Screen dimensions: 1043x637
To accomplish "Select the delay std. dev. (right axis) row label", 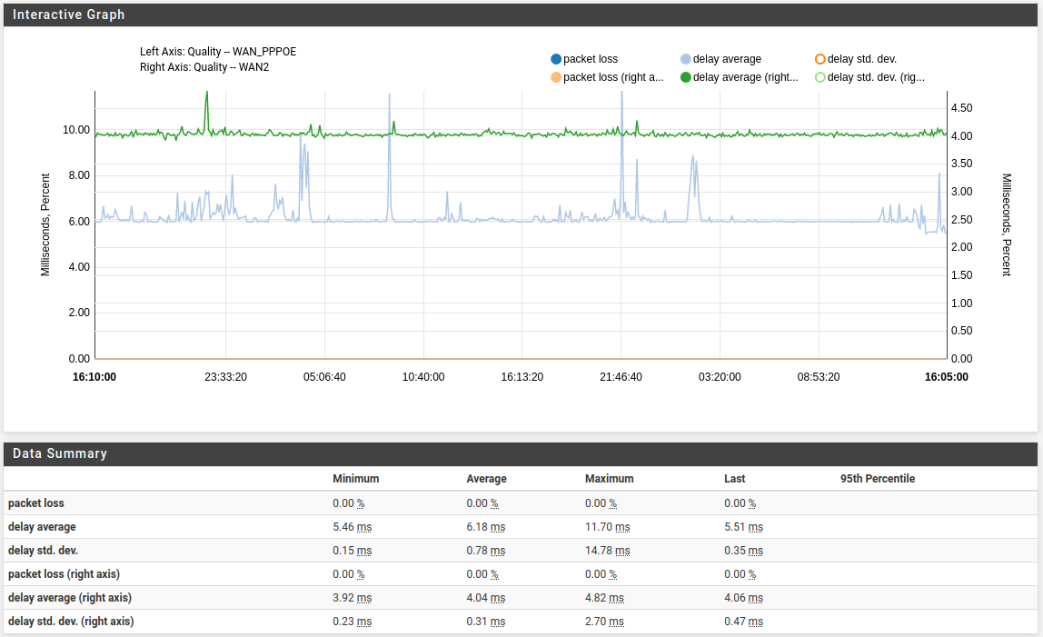I will click(71, 622).
